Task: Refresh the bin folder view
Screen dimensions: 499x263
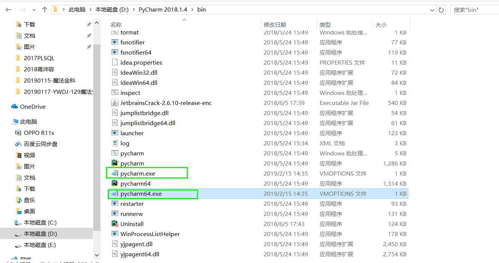Action: tap(441, 10)
